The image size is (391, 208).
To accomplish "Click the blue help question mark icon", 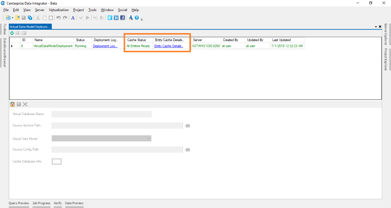I will pyautogui.click(x=137, y=18).
